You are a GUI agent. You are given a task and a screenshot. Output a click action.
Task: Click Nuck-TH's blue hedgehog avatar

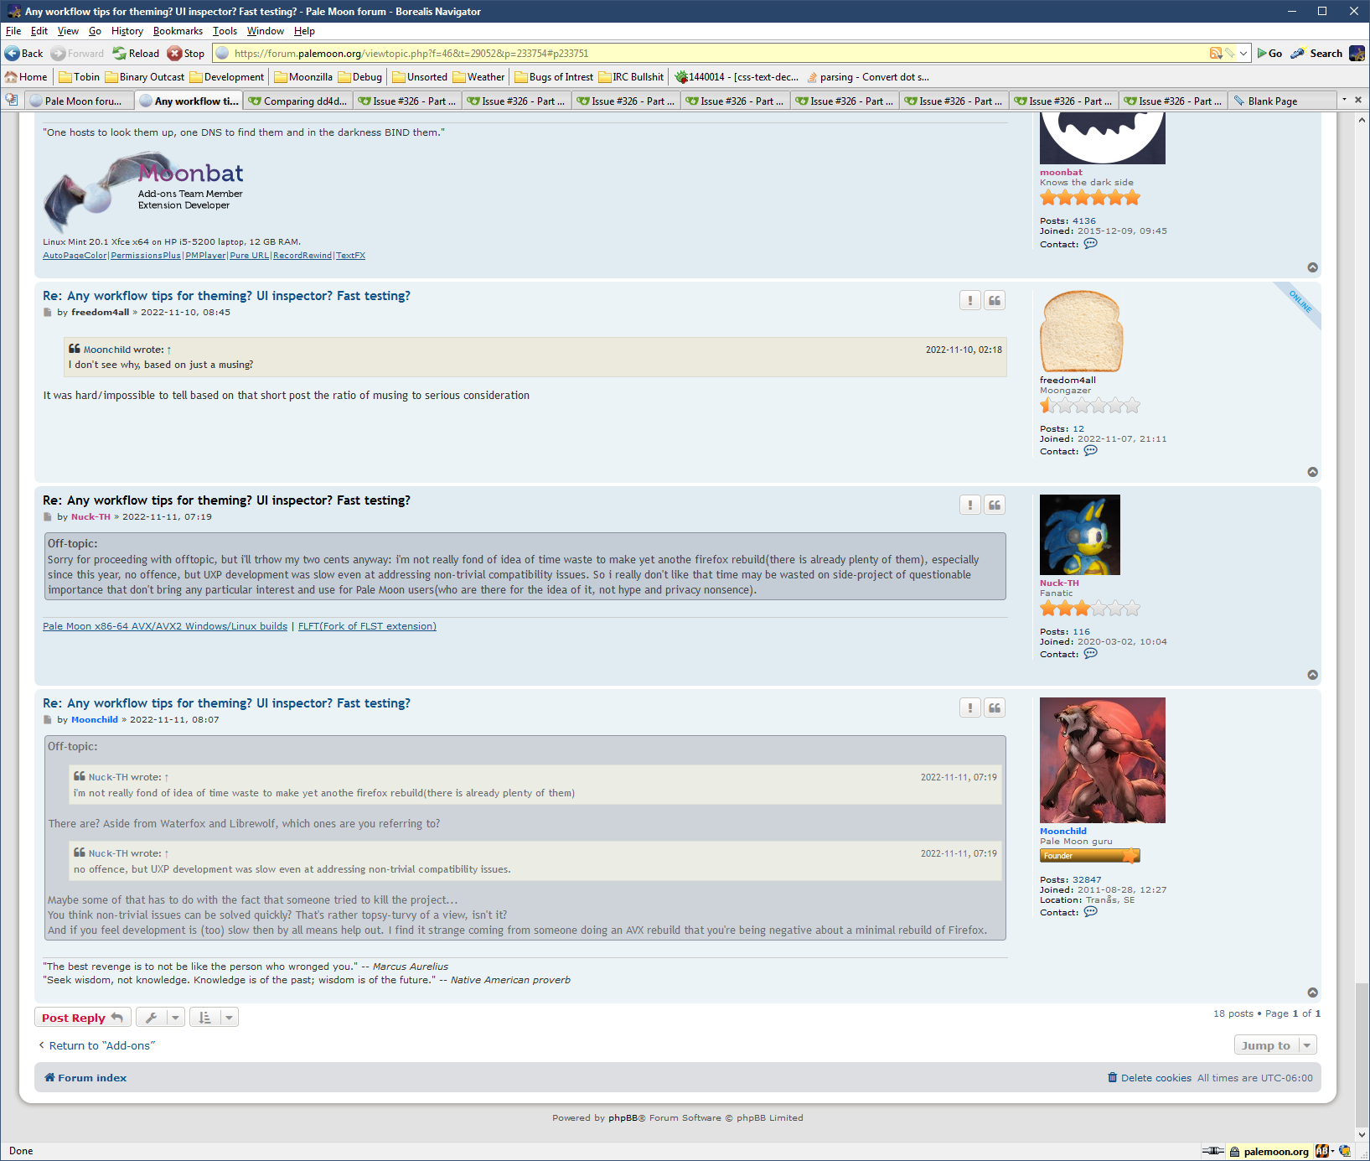[1080, 535]
